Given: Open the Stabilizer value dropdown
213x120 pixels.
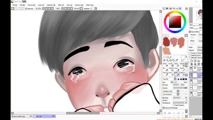Looking at the screenshot, I should click(96, 8).
